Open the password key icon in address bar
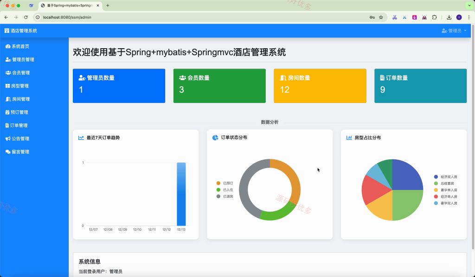Image resolution: width=475 pixels, height=277 pixels. (372, 17)
